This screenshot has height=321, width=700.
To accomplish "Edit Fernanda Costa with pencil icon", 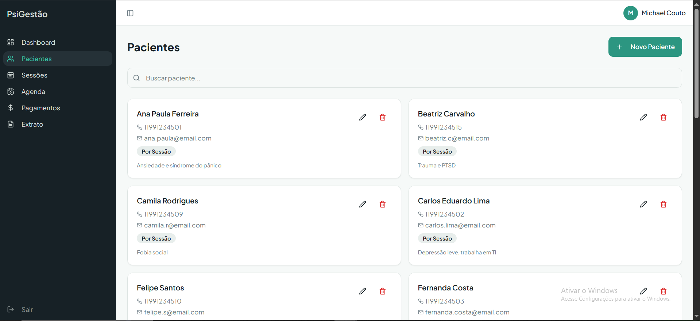I will (643, 291).
